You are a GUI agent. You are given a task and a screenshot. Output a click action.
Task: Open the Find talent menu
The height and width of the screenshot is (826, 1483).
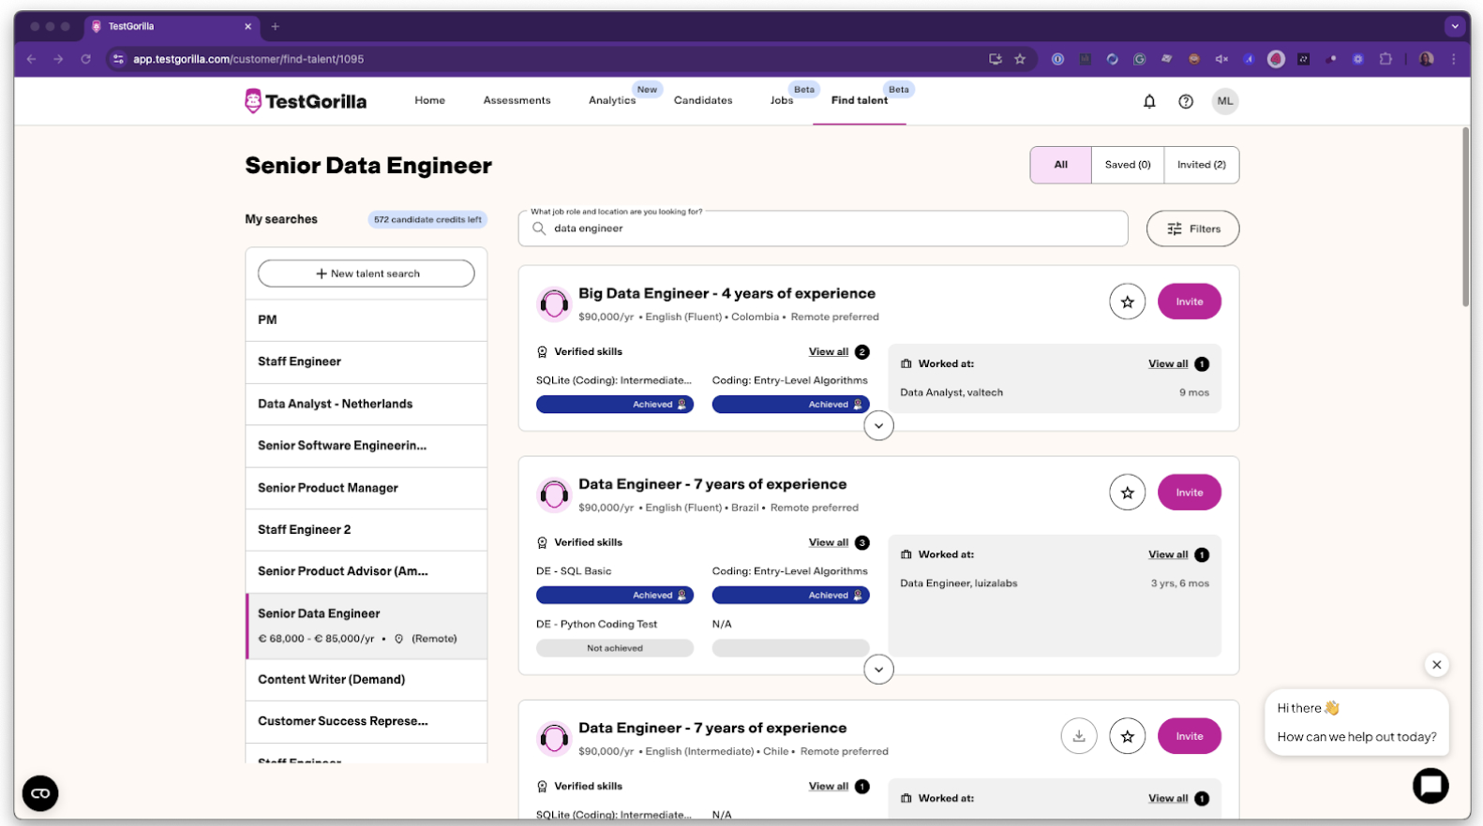[860, 100]
